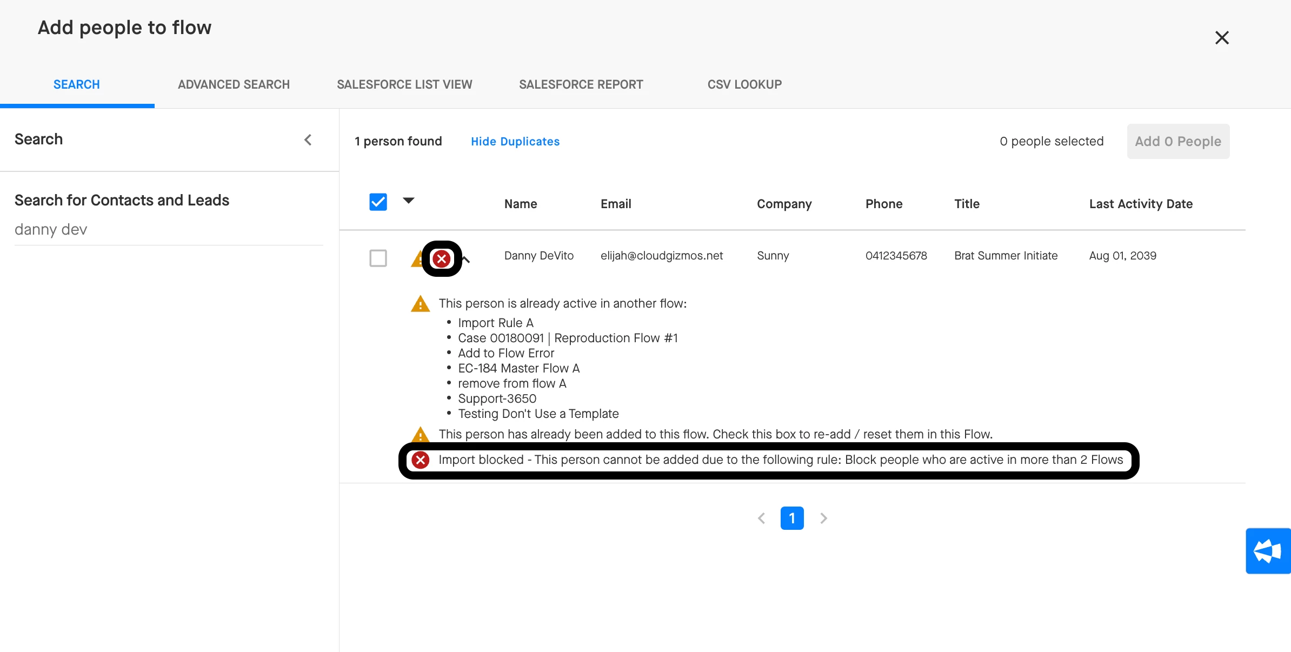Collapse Danny DeVito's row details caret

click(x=467, y=260)
